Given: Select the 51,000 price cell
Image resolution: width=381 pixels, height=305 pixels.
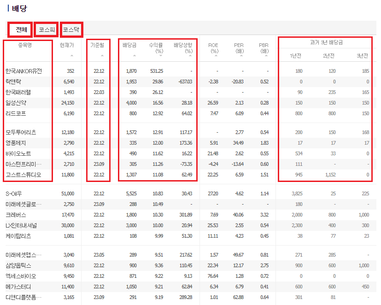Looking at the screenshot, I should [68, 194].
